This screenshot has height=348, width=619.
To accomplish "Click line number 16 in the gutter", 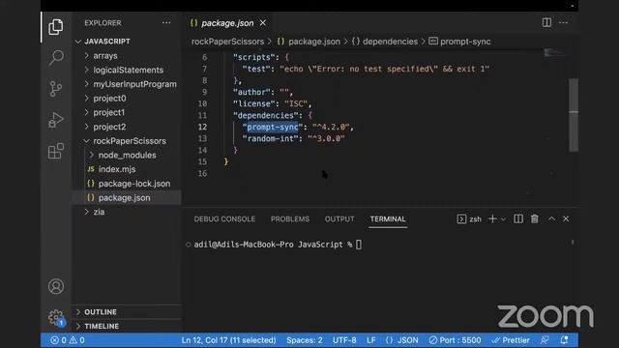I will pyautogui.click(x=202, y=173).
